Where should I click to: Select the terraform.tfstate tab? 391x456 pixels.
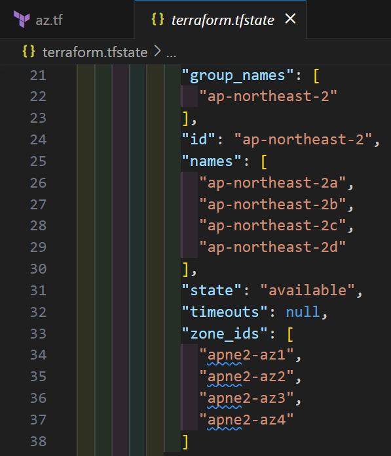click(x=220, y=20)
